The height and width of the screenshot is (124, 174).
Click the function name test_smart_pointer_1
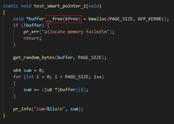click(60, 6)
